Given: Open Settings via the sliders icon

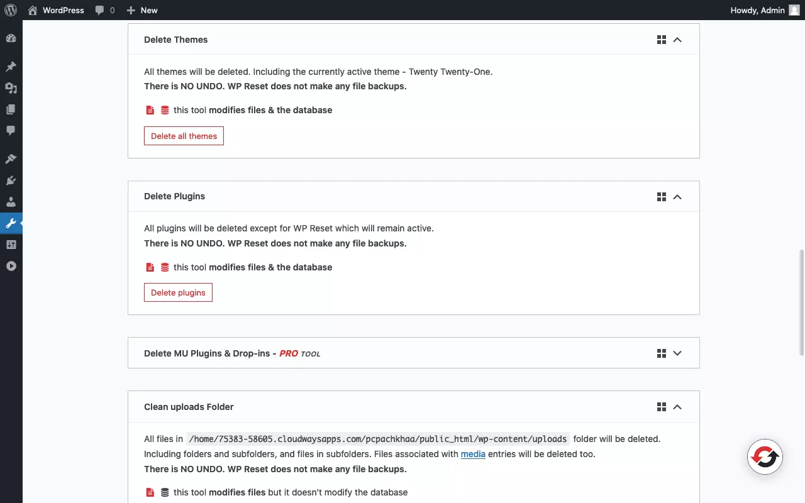Looking at the screenshot, I should [x=11, y=245].
